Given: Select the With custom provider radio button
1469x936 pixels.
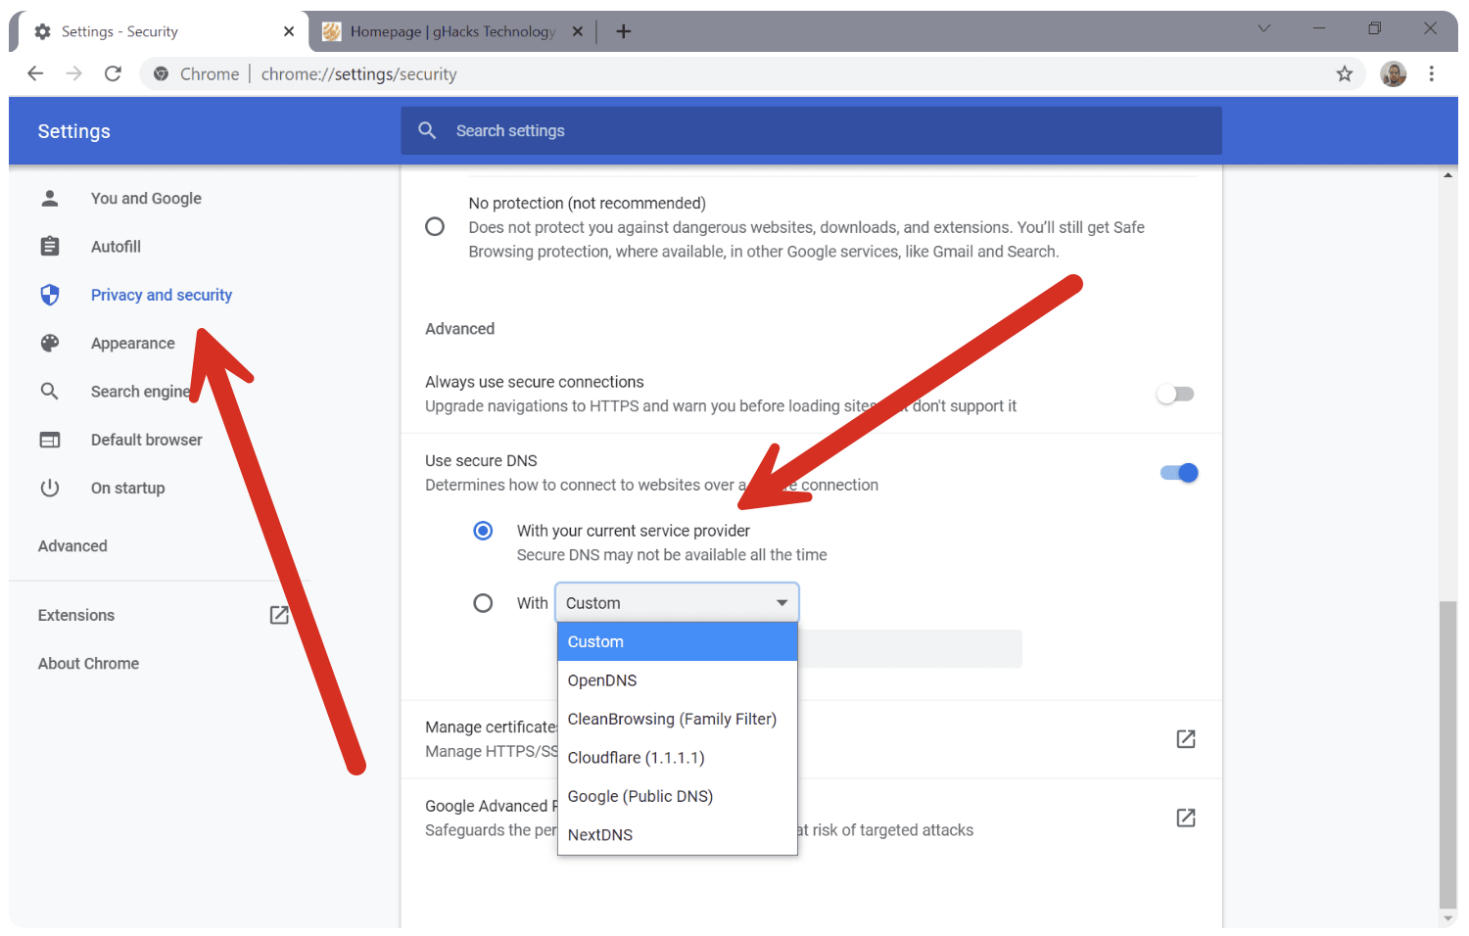Looking at the screenshot, I should [x=483, y=603].
